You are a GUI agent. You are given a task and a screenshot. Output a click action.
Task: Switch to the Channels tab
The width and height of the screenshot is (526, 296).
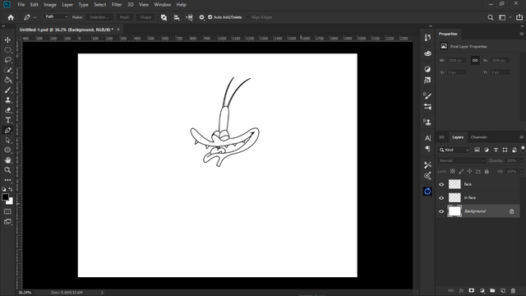[x=478, y=137]
